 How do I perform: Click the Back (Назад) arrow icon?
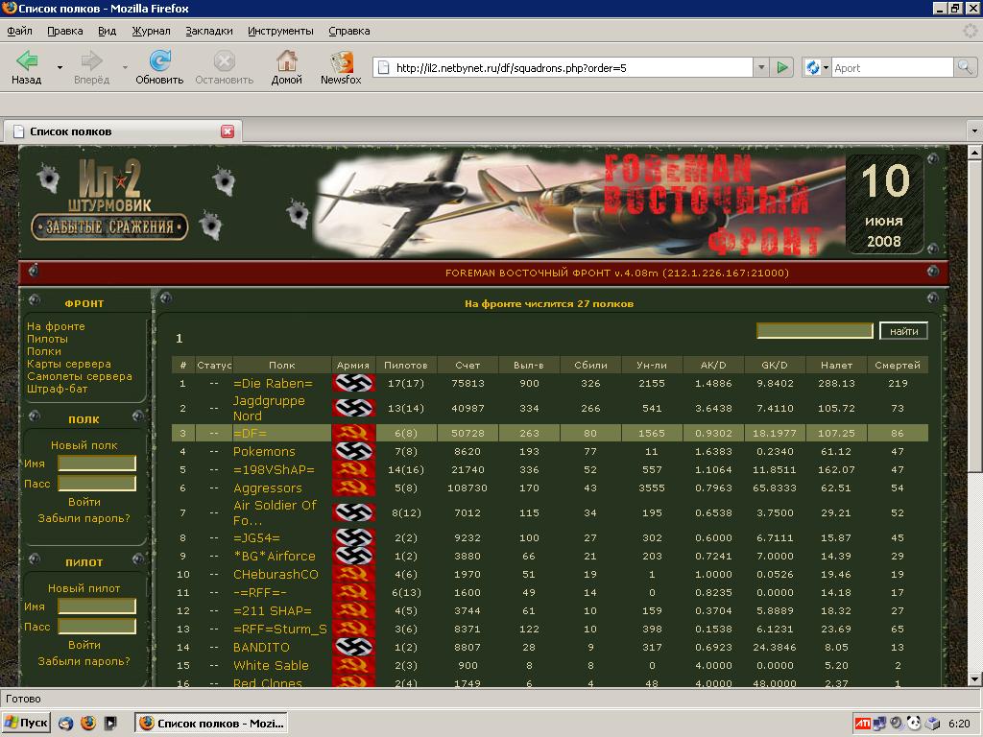(x=27, y=60)
